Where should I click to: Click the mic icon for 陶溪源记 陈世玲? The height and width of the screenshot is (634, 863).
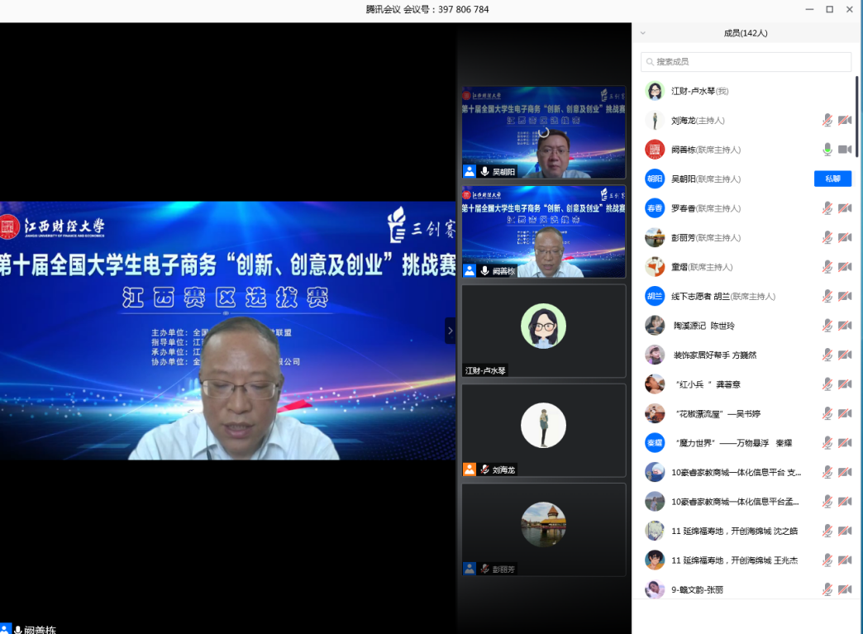[x=827, y=325]
